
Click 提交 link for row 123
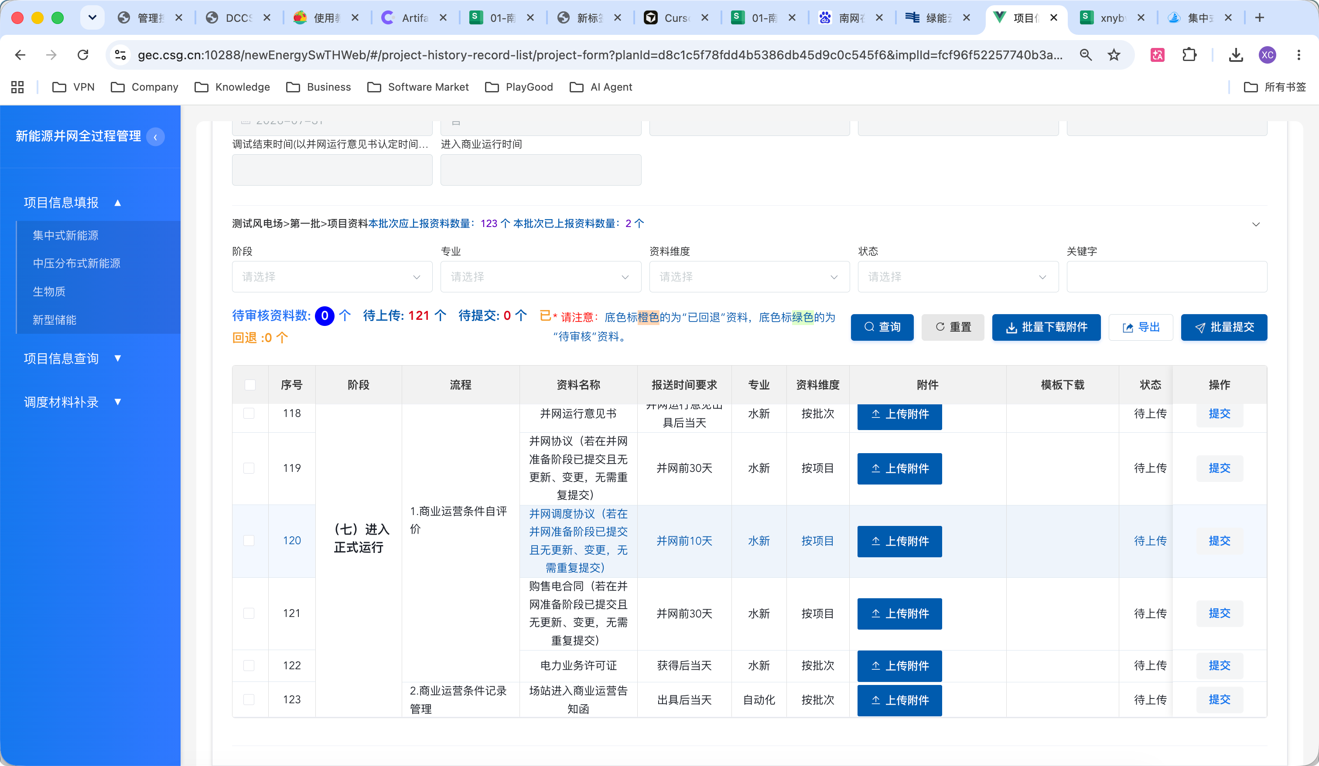(x=1219, y=699)
